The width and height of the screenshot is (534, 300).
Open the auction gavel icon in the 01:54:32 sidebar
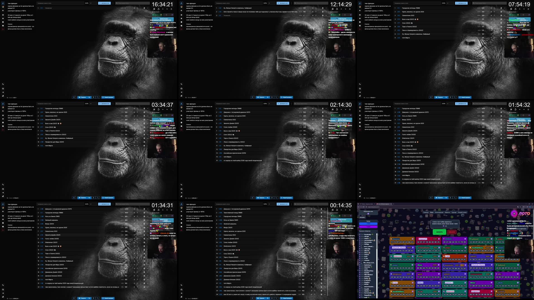tap(360, 104)
